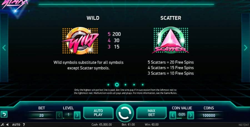This screenshot has width=250, height=127.
Task: Select the first paytable page dot
Action: (x=108, y=85)
